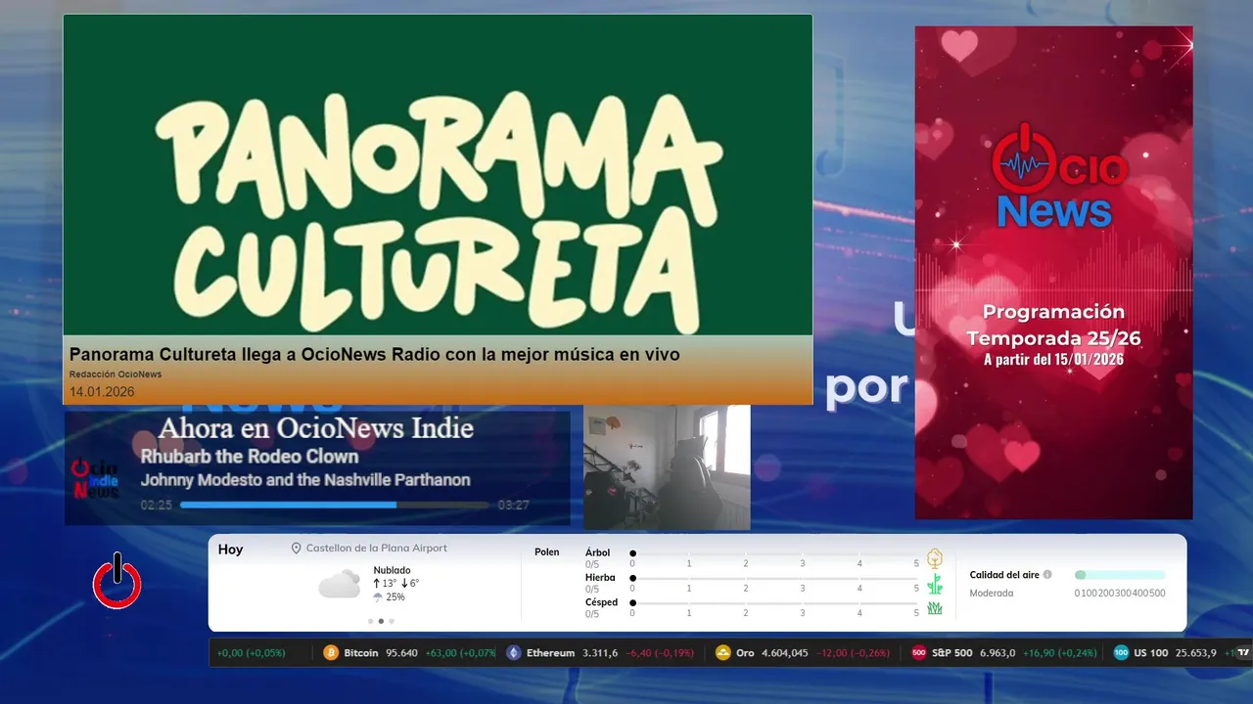
Task: Click the Árbol pollen level slider
Action: (x=775, y=553)
